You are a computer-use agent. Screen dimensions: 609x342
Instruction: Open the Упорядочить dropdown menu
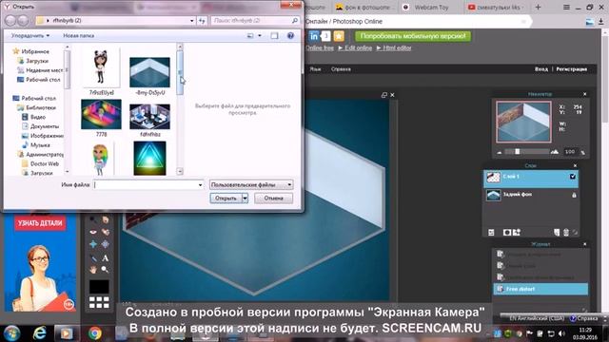[30, 36]
